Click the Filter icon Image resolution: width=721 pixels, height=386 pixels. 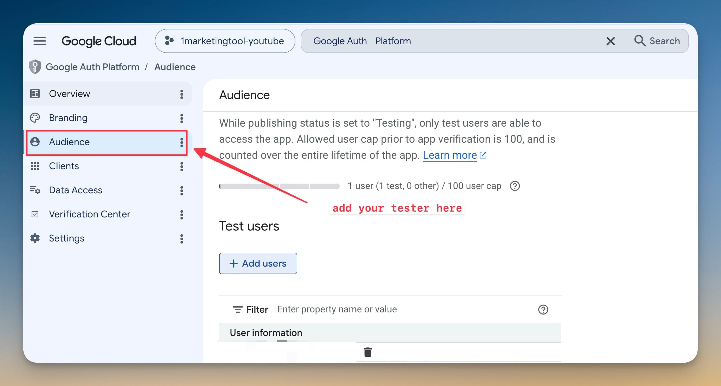click(x=238, y=310)
